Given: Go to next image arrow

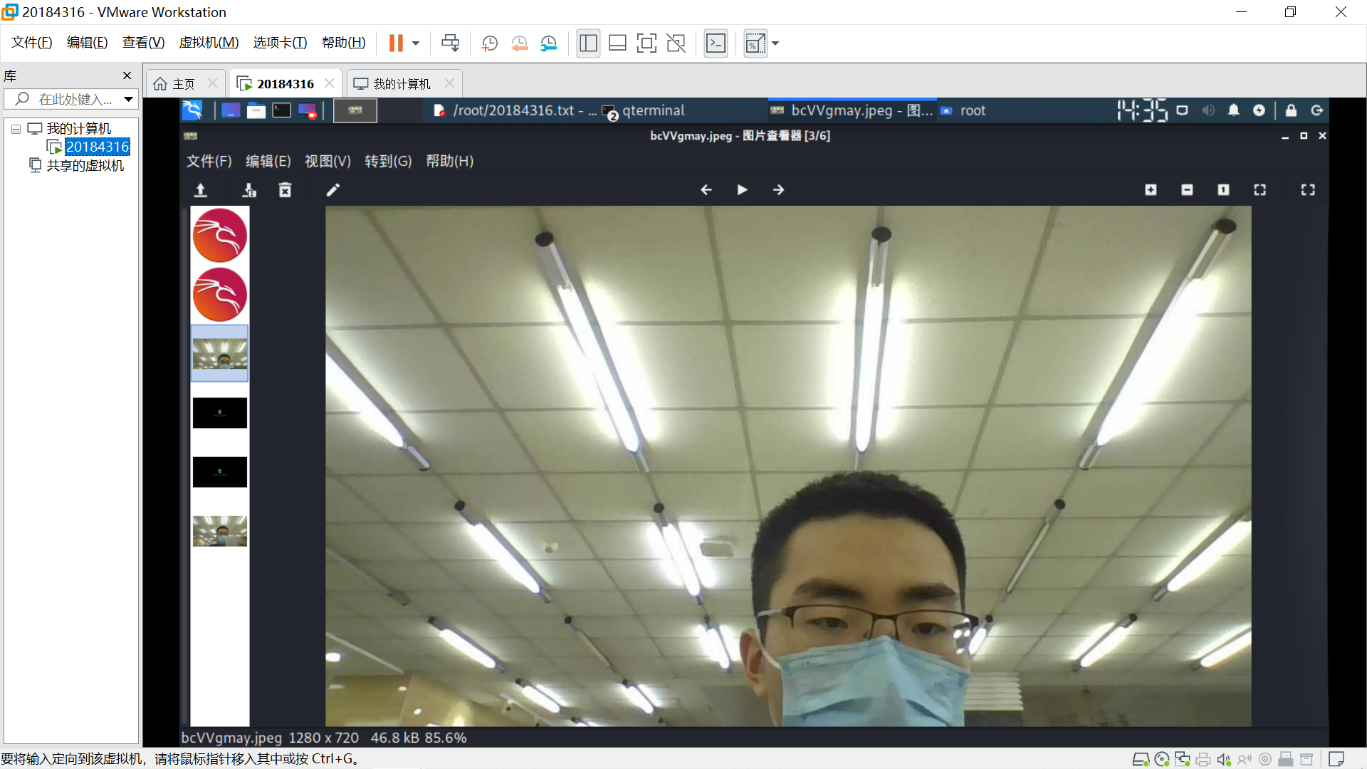Looking at the screenshot, I should click(x=778, y=190).
